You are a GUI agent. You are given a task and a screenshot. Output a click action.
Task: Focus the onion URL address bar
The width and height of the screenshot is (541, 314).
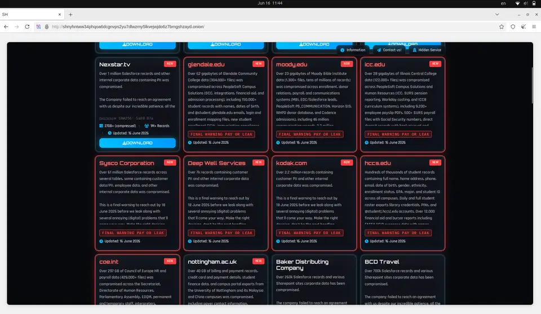(x=269, y=26)
